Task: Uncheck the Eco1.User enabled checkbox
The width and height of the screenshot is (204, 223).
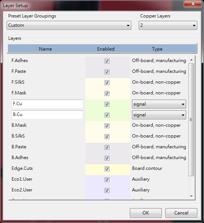Action: 107,180
